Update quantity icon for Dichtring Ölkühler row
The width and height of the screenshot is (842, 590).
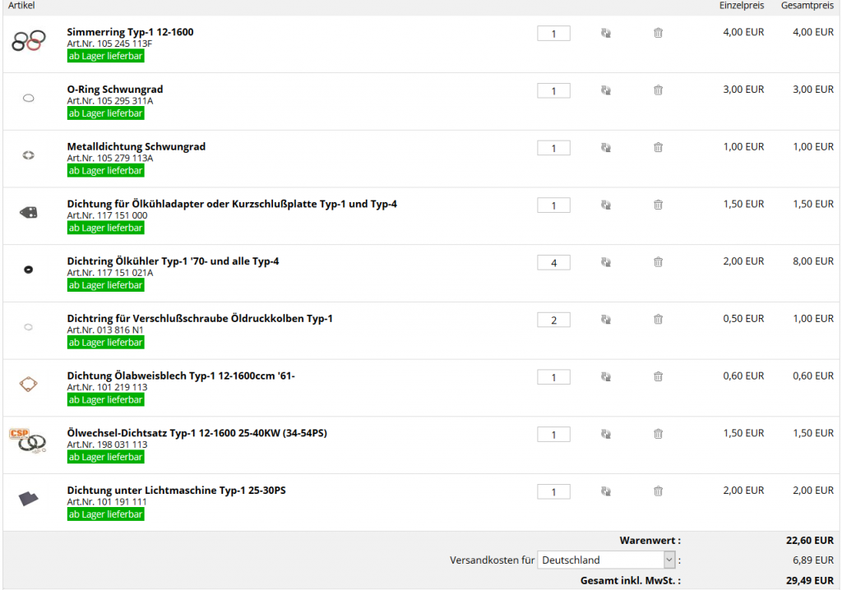click(x=606, y=263)
